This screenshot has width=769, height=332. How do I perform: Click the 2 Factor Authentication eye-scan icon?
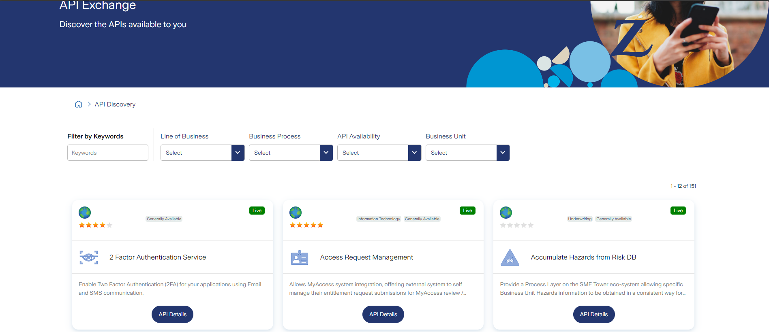point(89,258)
